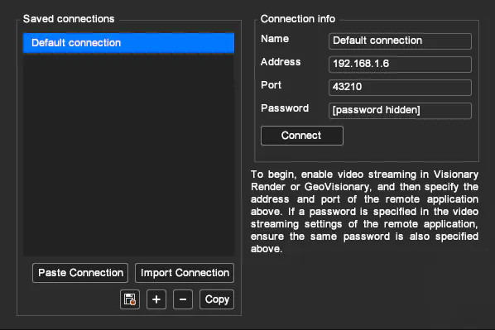Connect to the remote application
This screenshot has width=495, height=330.
[302, 136]
